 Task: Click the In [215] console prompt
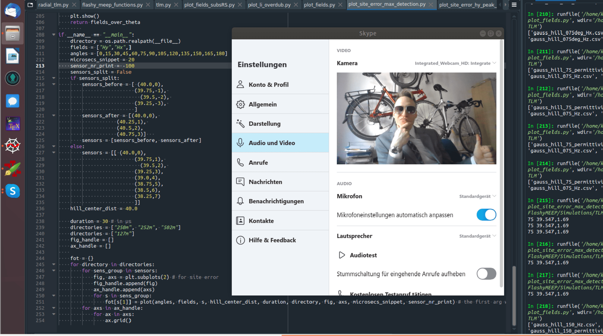(541, 201)
